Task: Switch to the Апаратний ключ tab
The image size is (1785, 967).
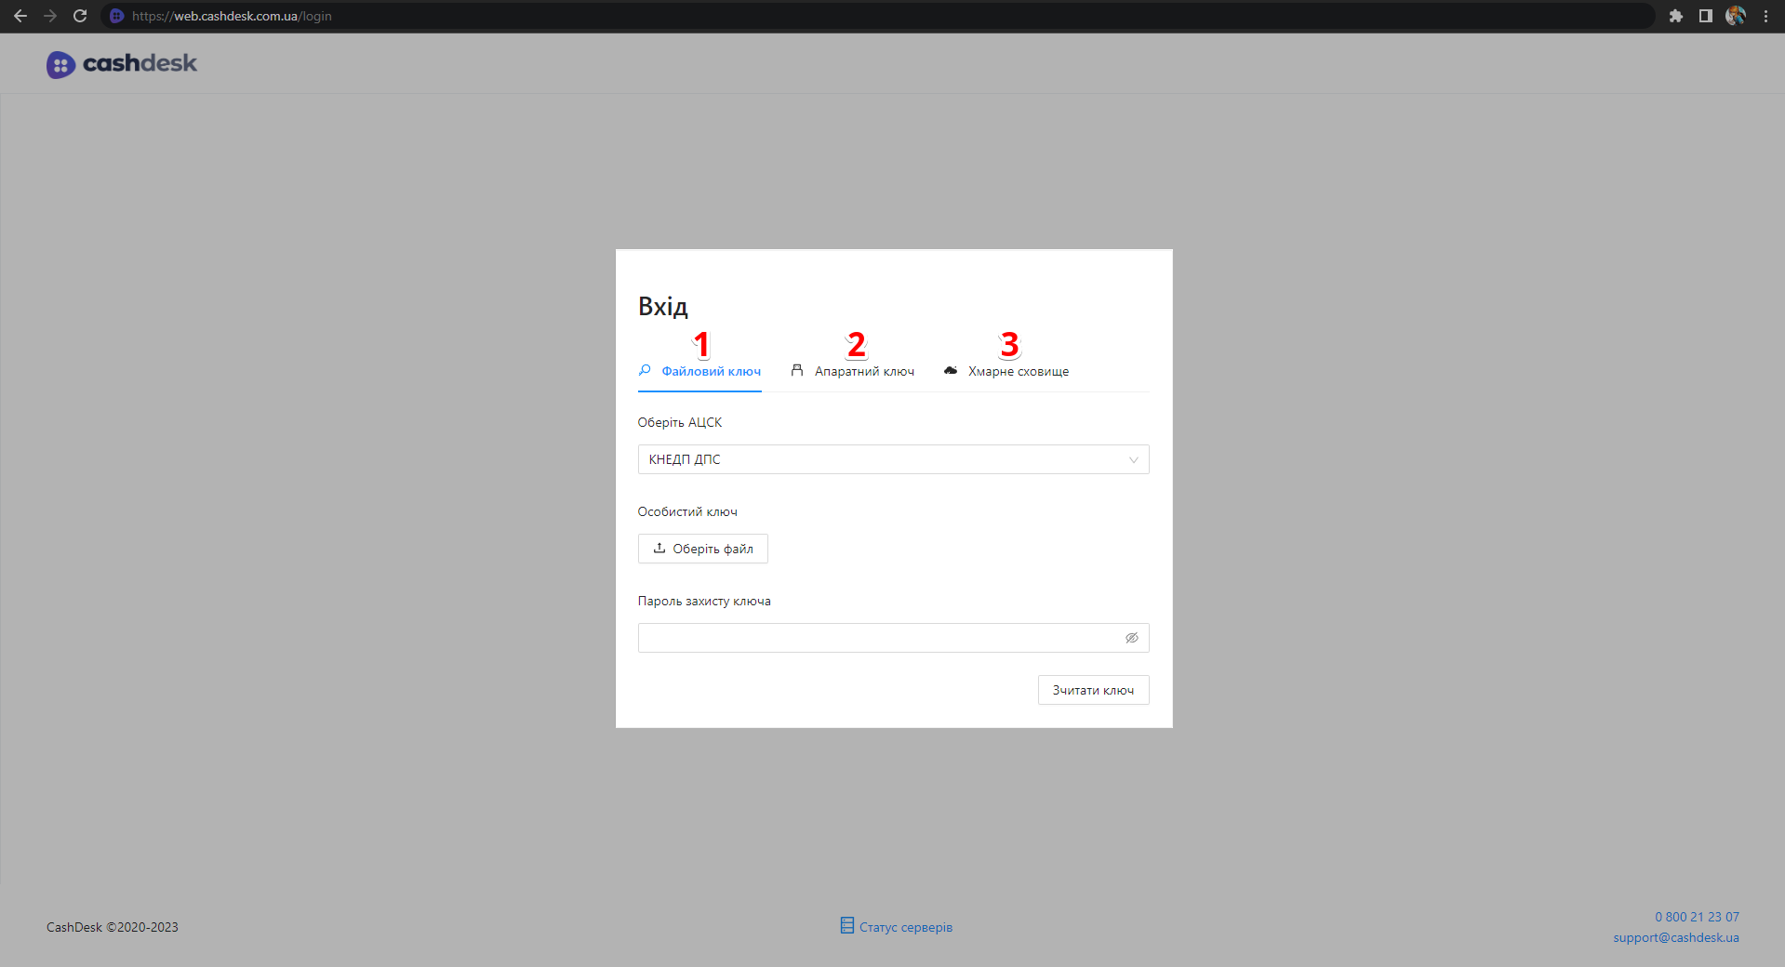Action: (864, 371)
